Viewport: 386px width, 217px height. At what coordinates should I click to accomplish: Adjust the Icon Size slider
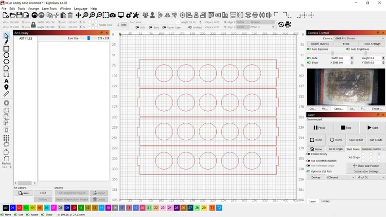point(88,38)
